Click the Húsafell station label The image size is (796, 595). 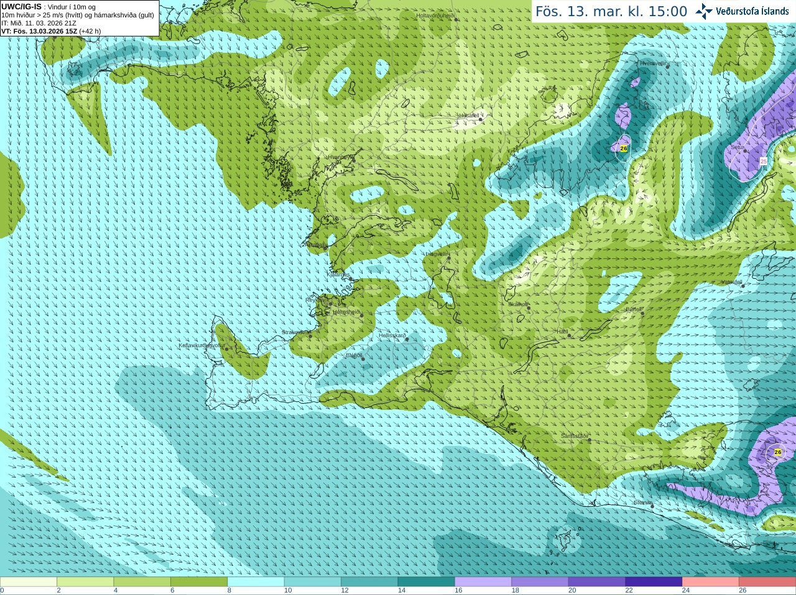click(x=469, y=115)
